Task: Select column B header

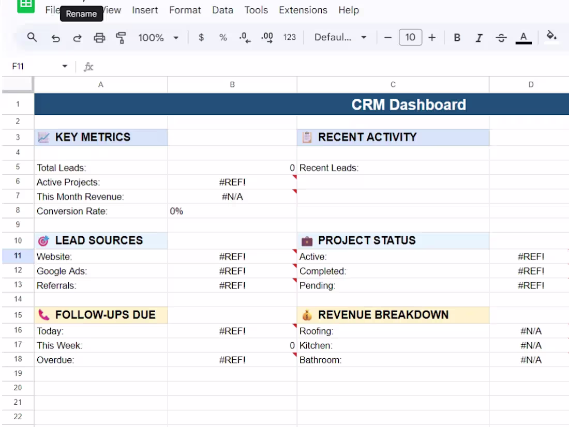Action: 232,85
